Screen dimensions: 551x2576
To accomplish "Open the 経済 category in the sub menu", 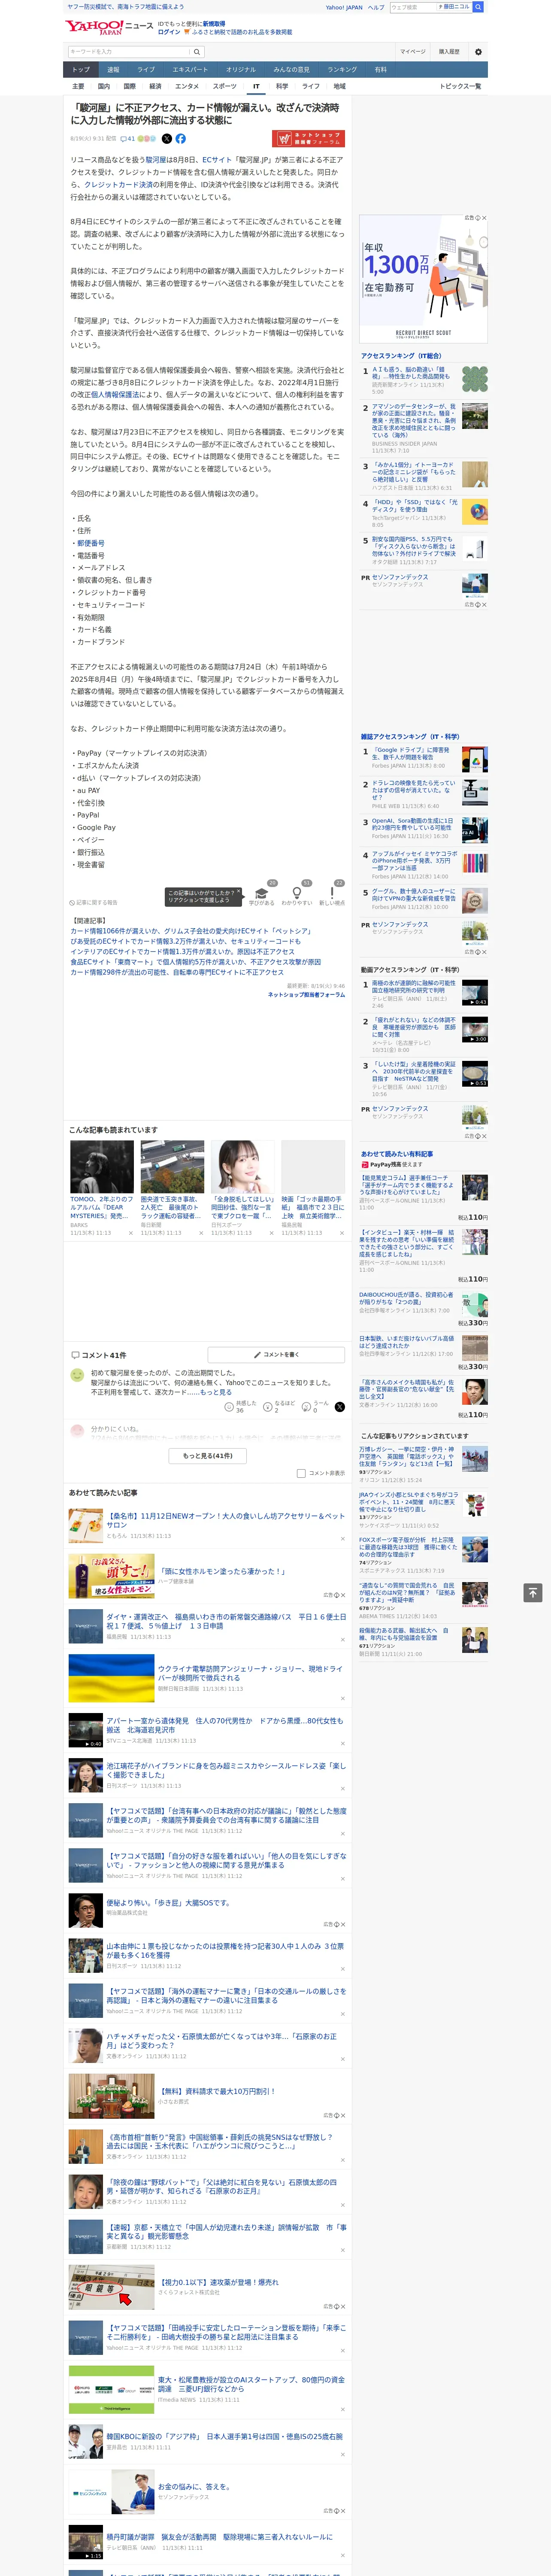I will click(155, 86).
